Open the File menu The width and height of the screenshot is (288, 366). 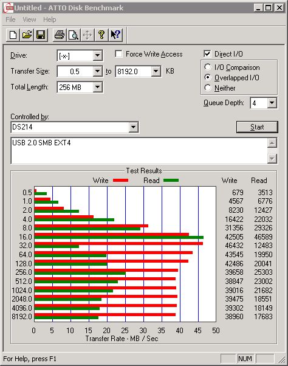click(x=10, y=19)
